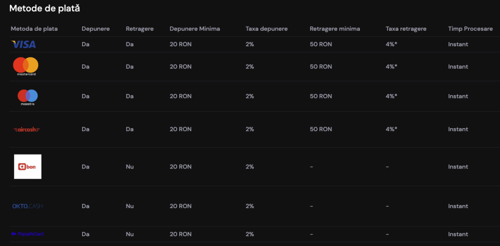Click '50 RON' in the VISA row
This screenshot has height=246, width=500.
point(321,44)
